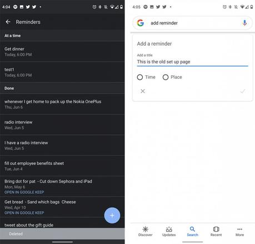The width and height of the screenshot is (255, 244).
Task: Tap the battery icon in the right phone status bar
Action: pos(252,7)
